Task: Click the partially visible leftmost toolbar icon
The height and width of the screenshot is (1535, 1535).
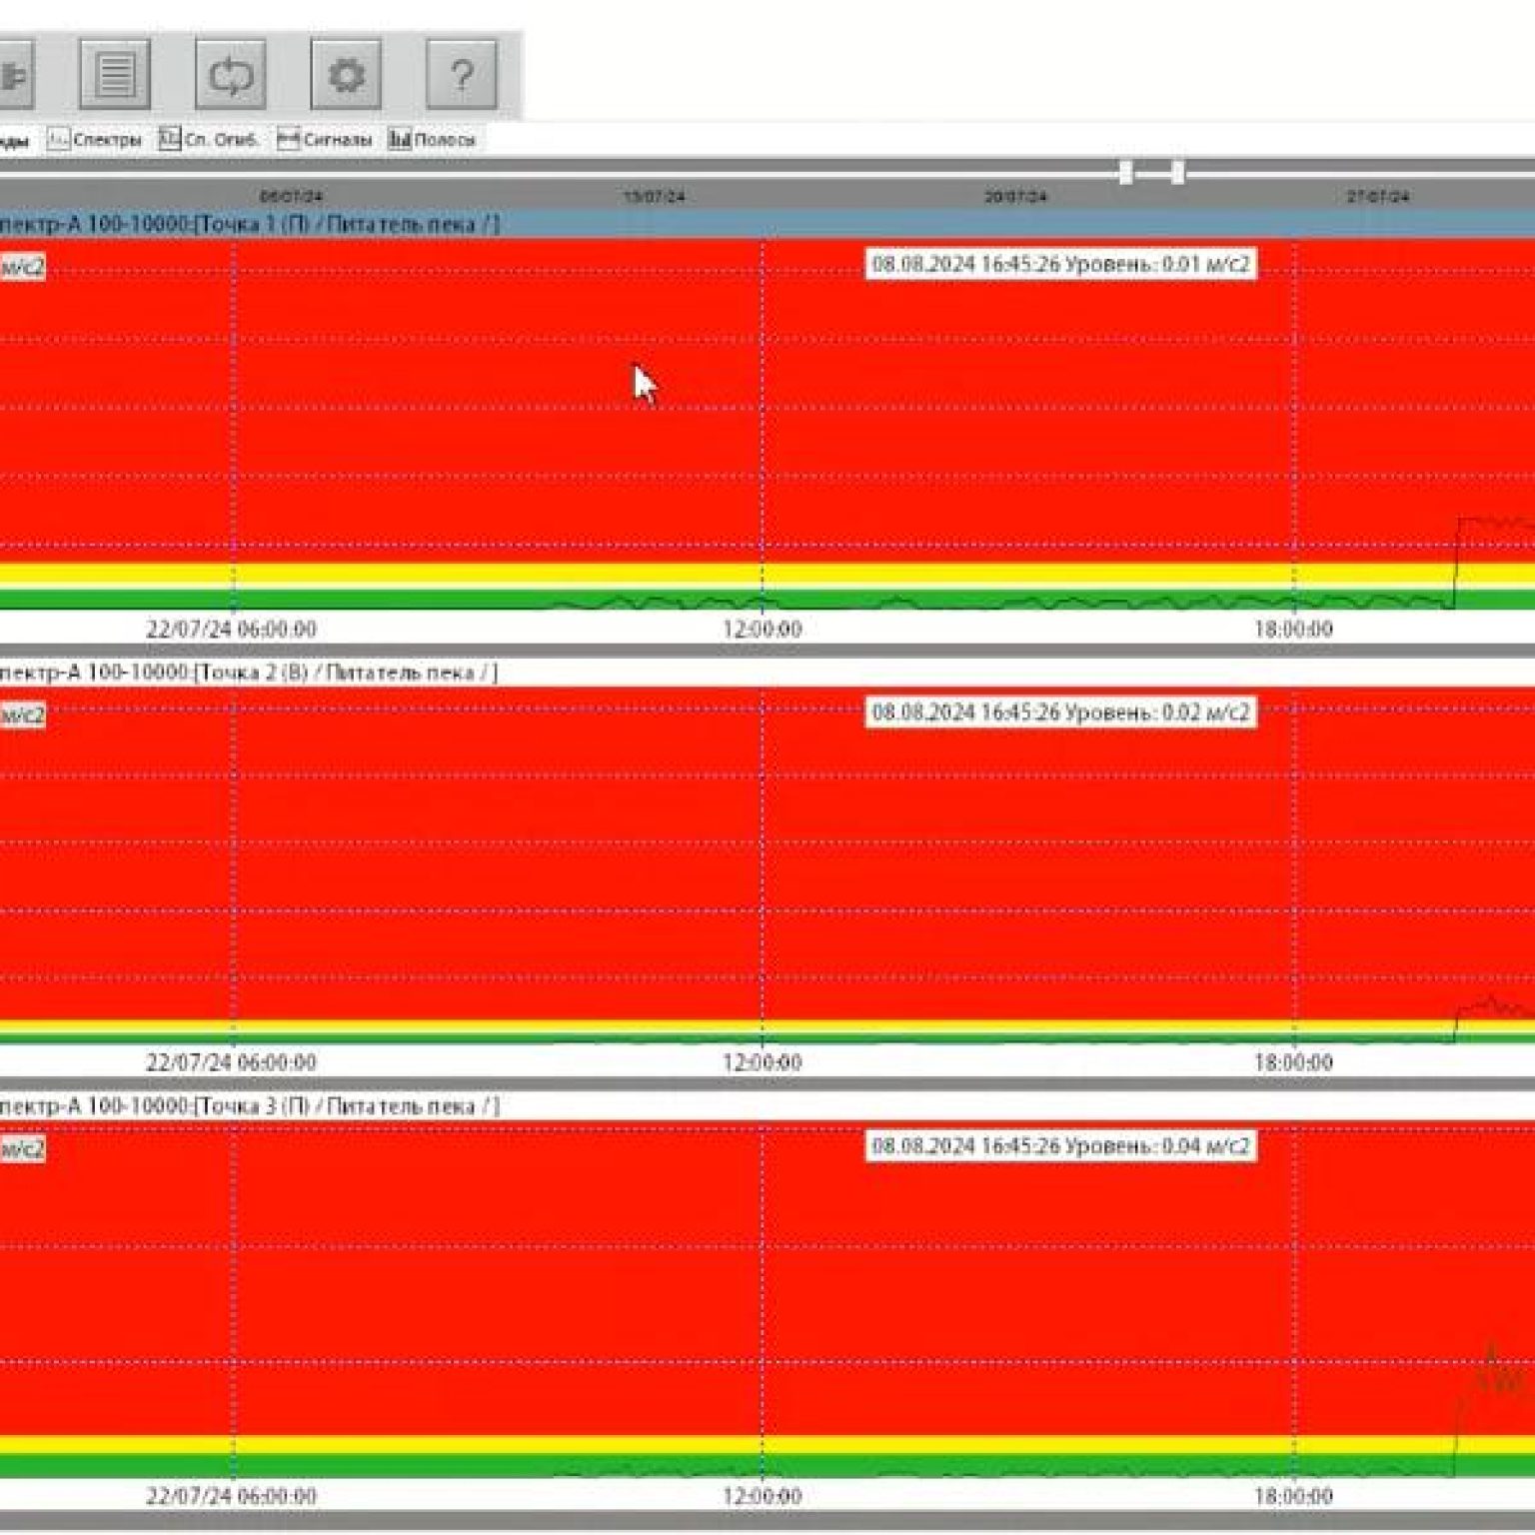Action: 14,74
